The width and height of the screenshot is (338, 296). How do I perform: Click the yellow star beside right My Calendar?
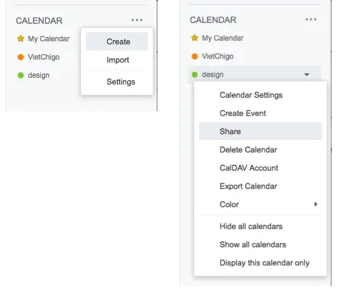[x=195, y=38]
